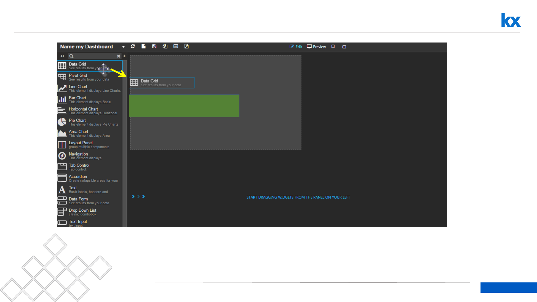The height and width of the screenshot is (302, 537).
Task: Click the Pie Chart widget icon
Action: coord(62,122)
